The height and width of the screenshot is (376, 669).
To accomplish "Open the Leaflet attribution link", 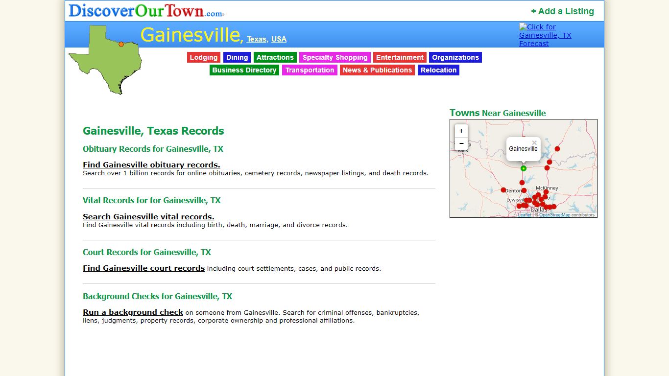I will click(x=525, y=215).
